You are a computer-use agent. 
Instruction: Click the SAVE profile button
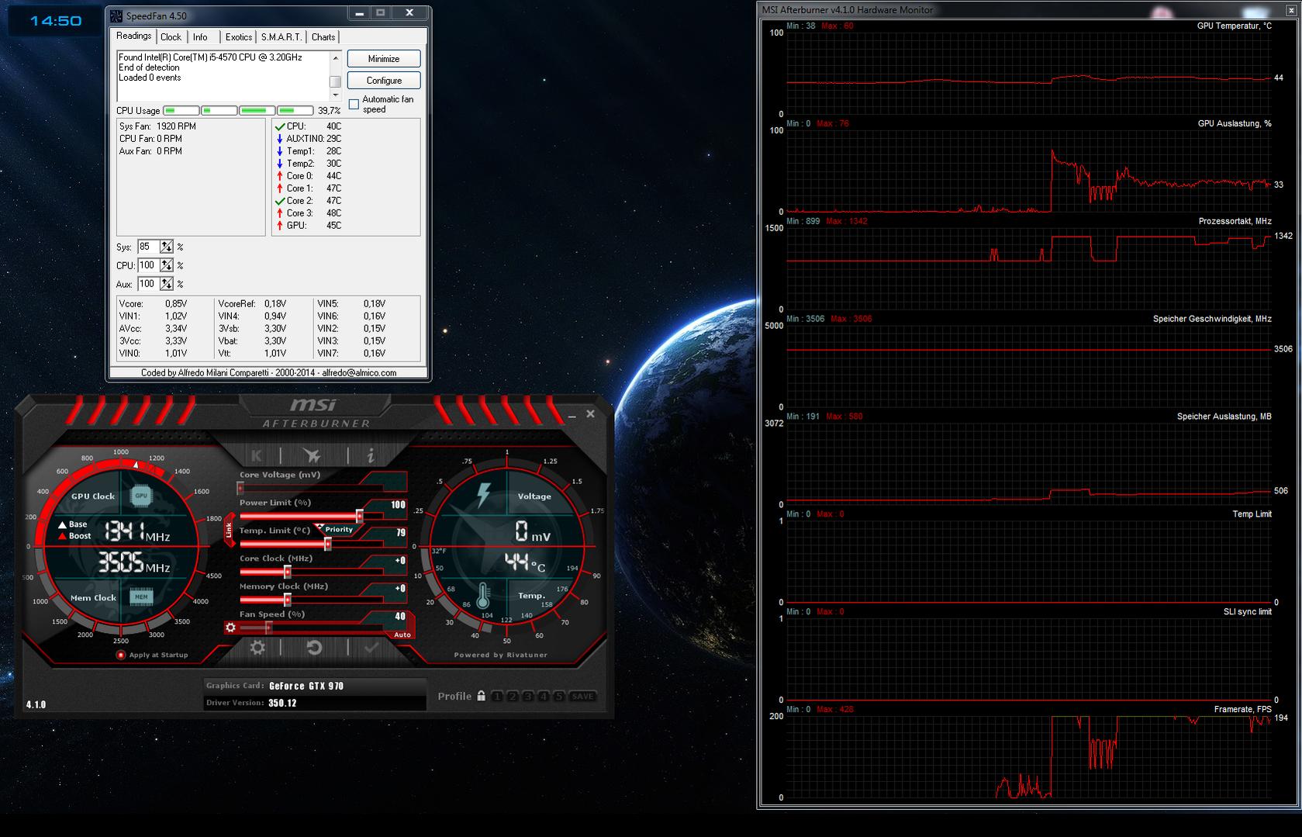583,697
